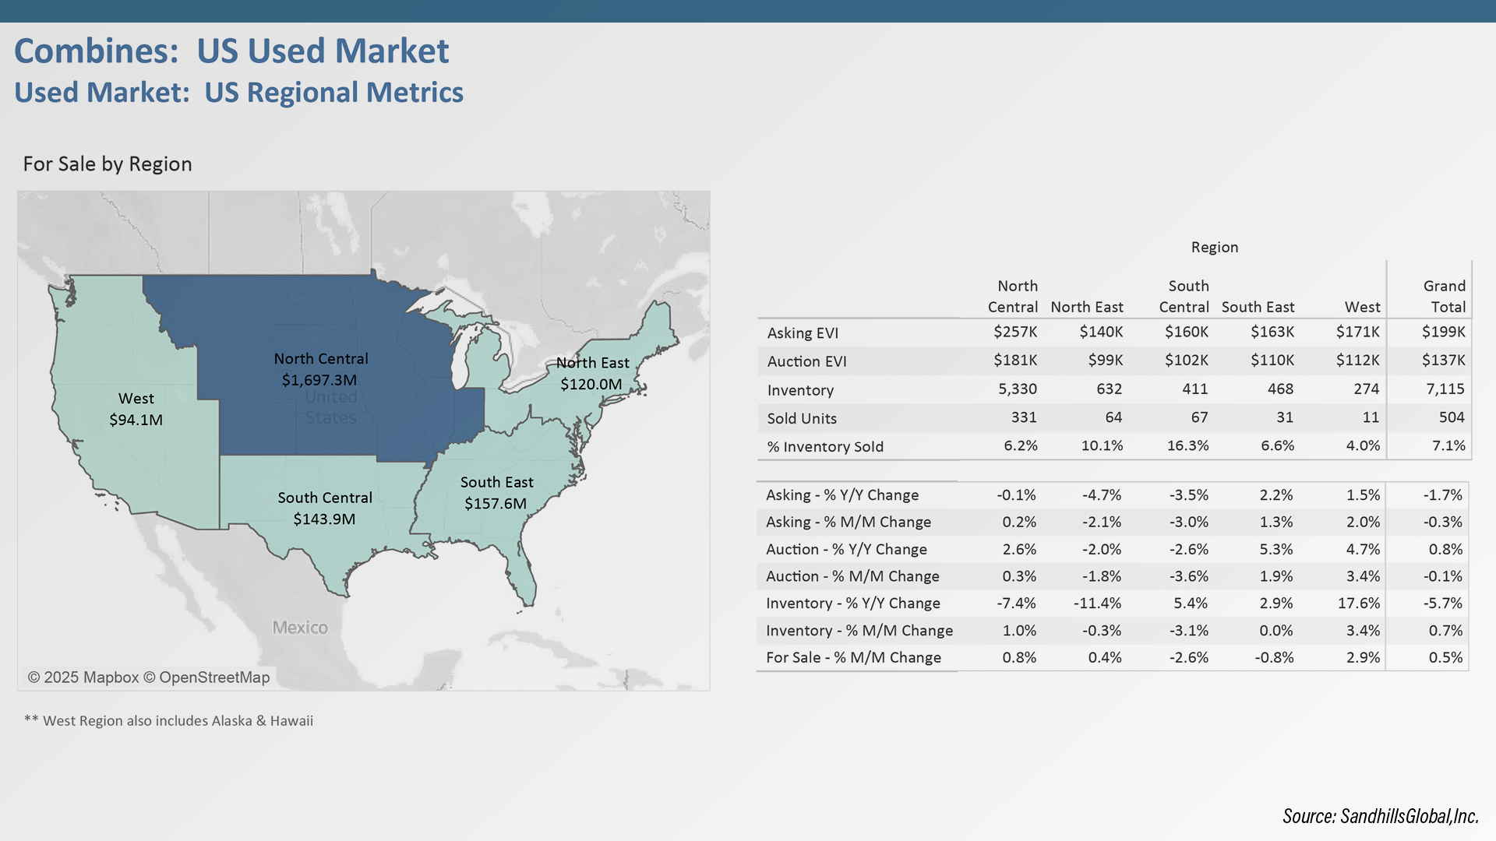Select the % Inventory Sold row label
Screen dimensions: 1496x841
[825, 447]
